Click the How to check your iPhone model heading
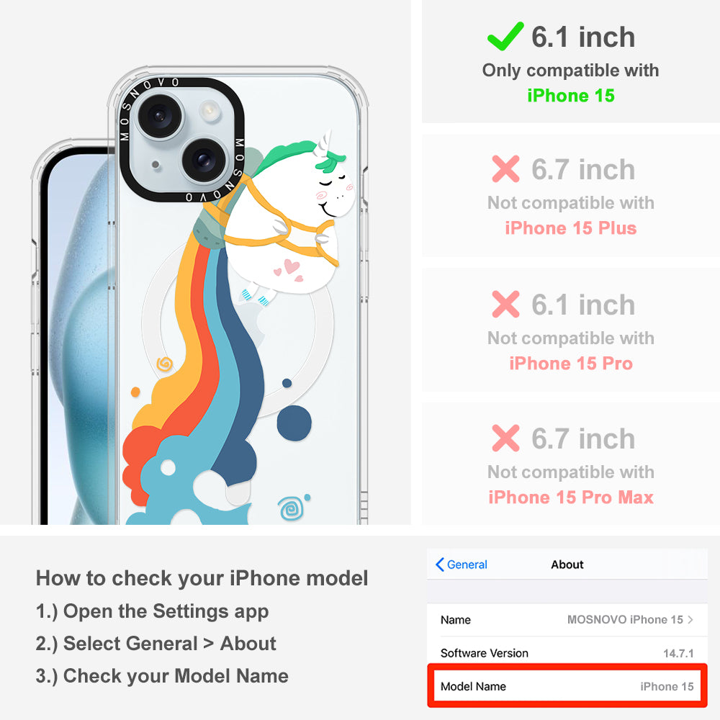720x720 pixels. (202, 577)
